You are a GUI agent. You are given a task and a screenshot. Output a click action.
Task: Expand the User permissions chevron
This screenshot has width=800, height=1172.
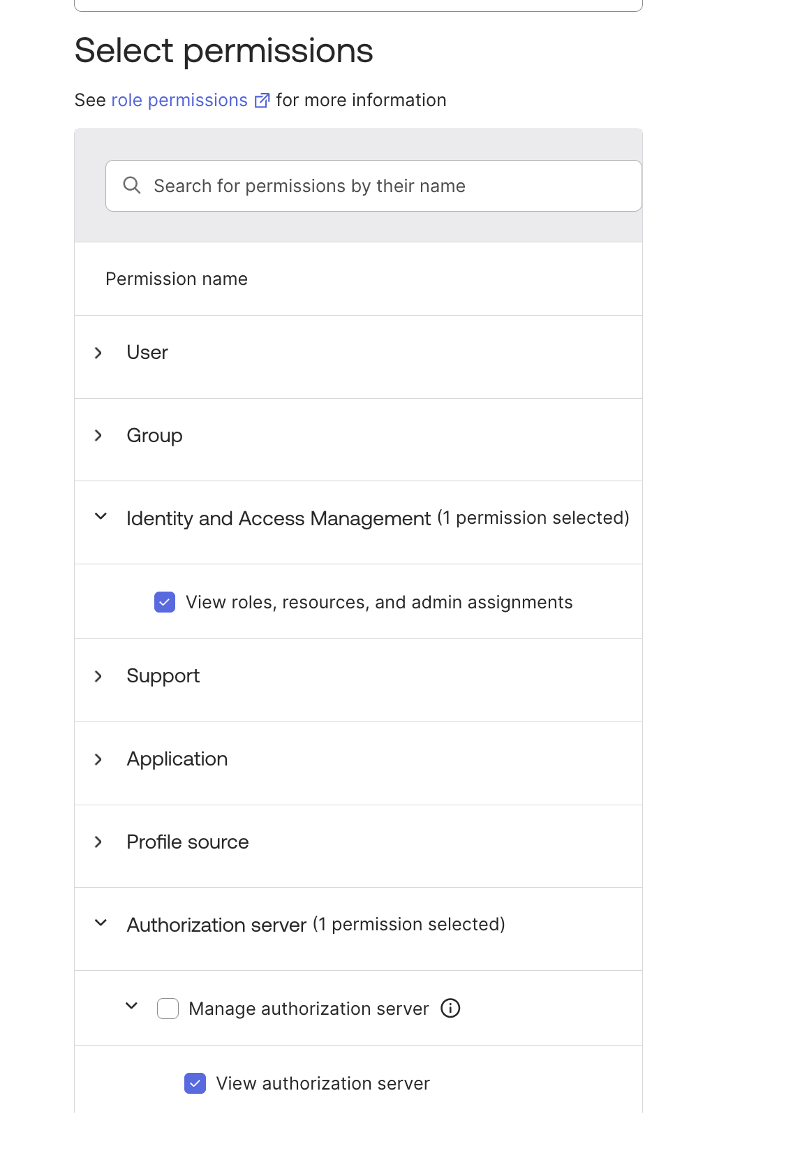pos(98,353)
